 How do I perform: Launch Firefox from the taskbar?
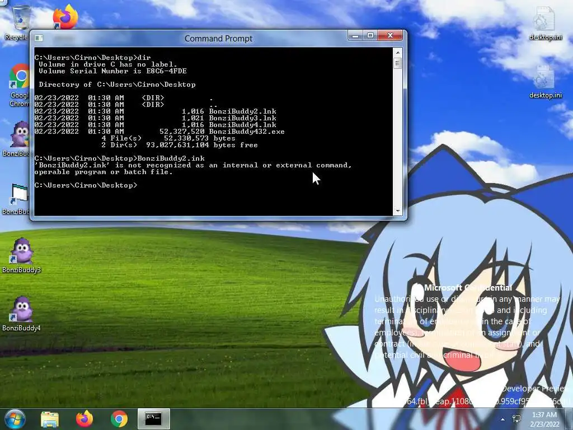(84, 419)
